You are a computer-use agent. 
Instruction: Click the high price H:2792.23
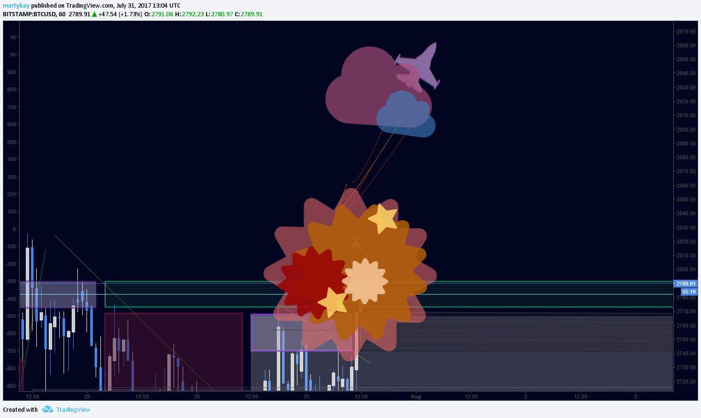[x=189, y=14]
